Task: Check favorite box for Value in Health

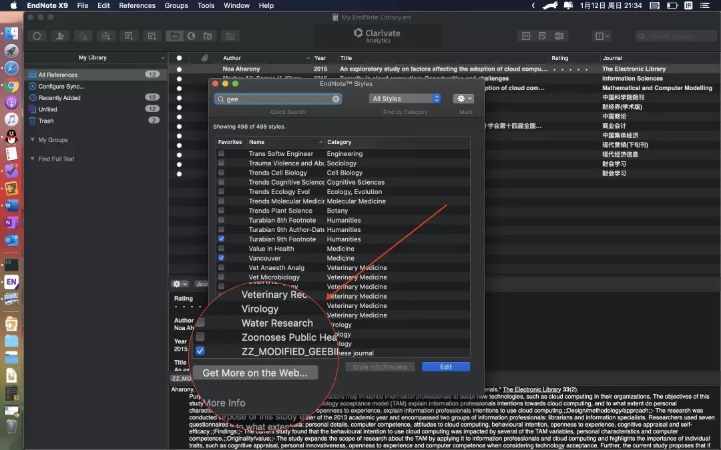Action: (x=221, y=248)
